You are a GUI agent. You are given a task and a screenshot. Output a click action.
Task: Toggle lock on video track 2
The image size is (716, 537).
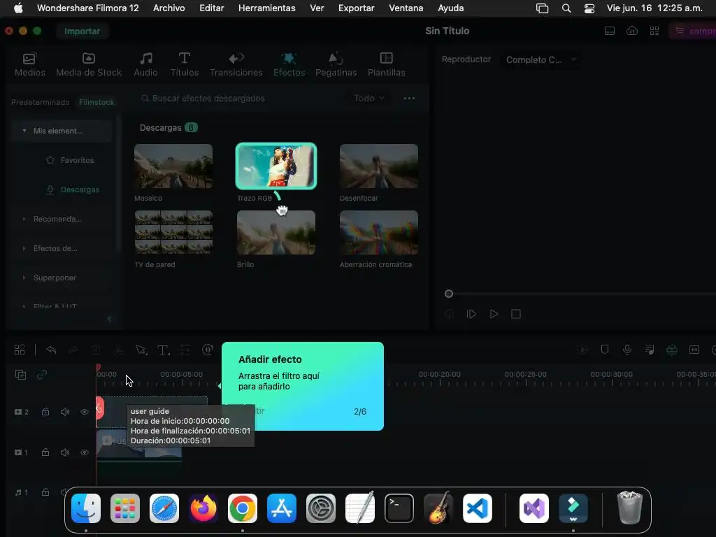point(45,412)
